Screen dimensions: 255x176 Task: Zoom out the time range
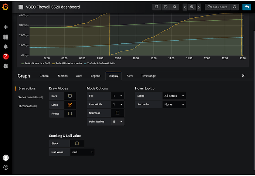(192, 7)
